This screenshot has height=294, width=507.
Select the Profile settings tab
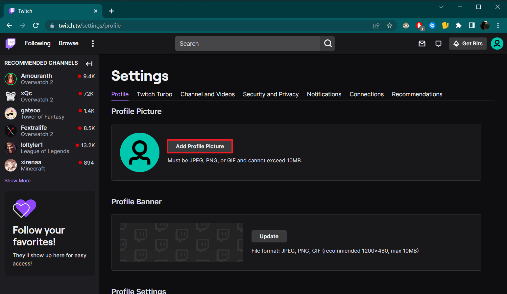[120, 94]
